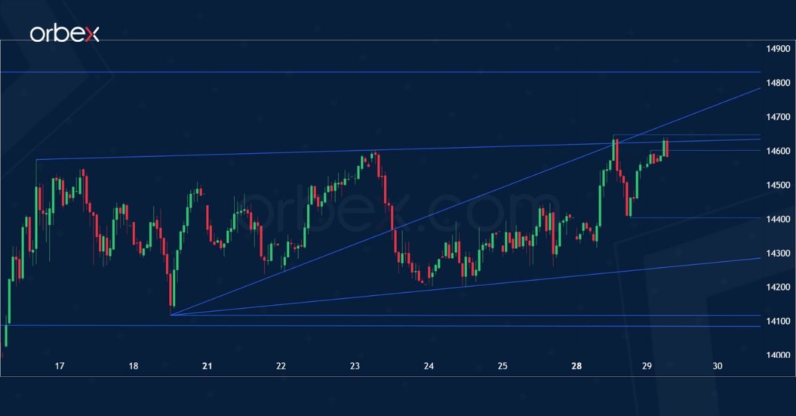Click the short support level line at 14400
796x416 pixels.
(696, 218)
